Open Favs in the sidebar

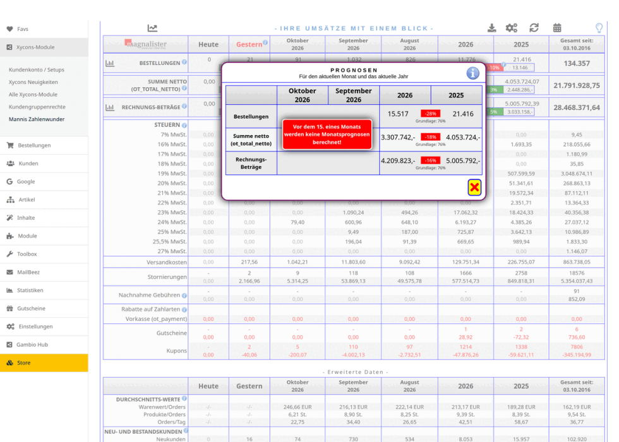tap(44, 29)
